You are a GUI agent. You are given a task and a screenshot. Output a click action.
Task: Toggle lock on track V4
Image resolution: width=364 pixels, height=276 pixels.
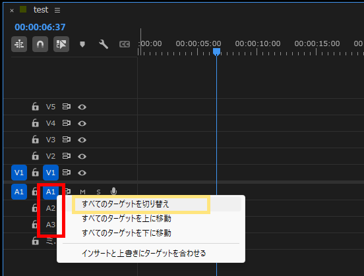tap(36, 123)
